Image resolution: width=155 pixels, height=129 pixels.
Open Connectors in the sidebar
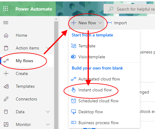[x=27, y=99]
